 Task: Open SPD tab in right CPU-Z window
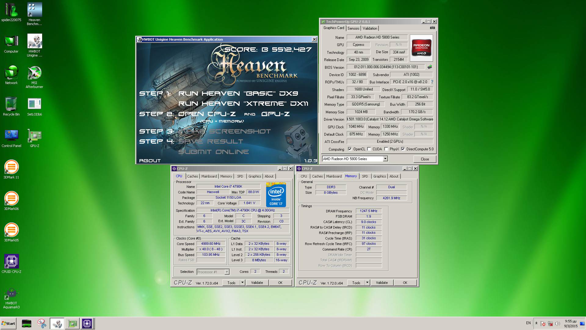[x=365, y=176]
